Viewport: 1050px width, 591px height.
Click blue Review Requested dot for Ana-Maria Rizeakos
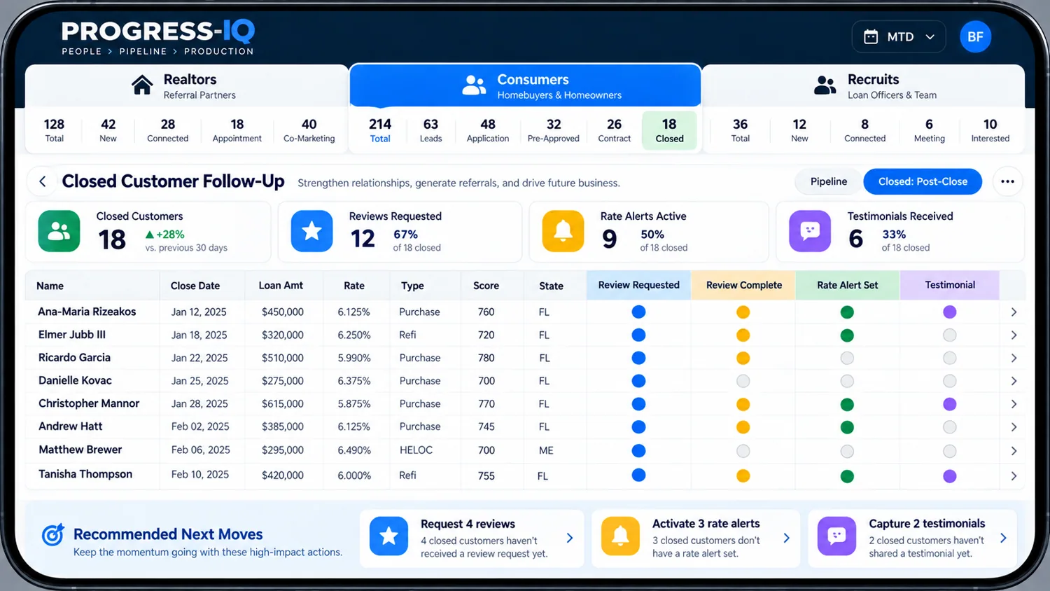638,312
